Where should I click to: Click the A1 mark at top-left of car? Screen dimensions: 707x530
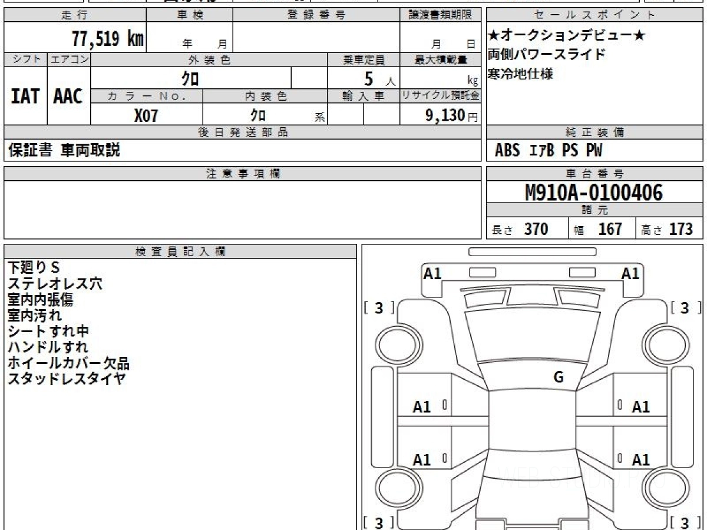(x=432, y=273)
